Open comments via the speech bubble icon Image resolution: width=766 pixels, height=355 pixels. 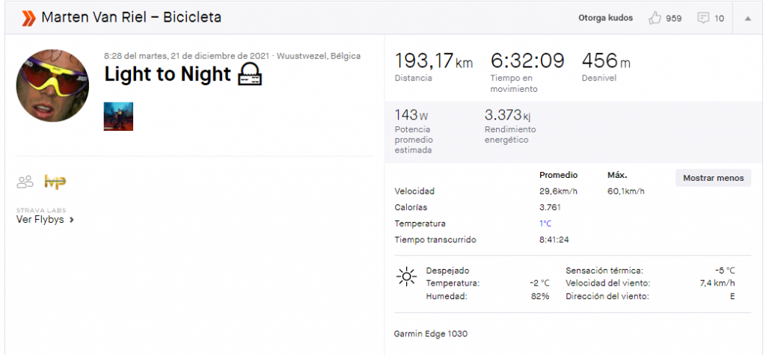pos(703,19)
